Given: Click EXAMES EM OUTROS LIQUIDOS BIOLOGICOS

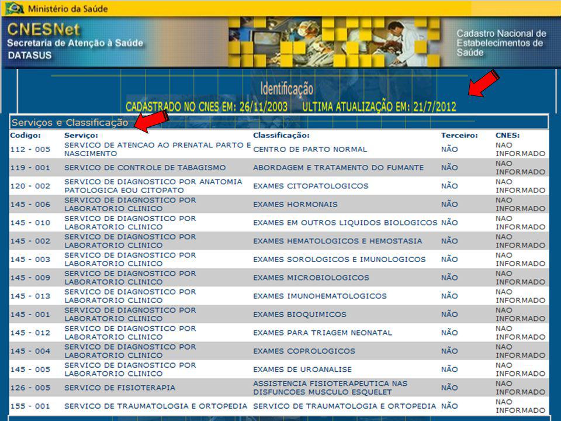Looking at the screenshot, I should pyautogui.click(x=345, y=223).
